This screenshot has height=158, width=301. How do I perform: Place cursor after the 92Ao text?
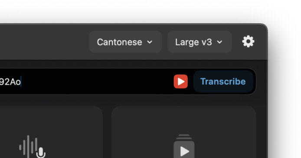[21, 82]
